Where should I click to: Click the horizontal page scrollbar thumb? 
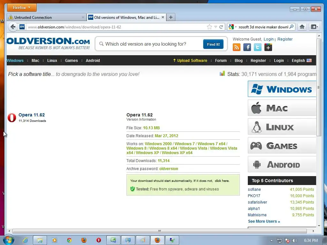click(160, 231)
